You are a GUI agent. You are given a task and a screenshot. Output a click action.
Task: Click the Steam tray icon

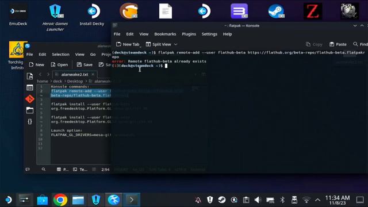pyautogui.click(x=222, y=200)
